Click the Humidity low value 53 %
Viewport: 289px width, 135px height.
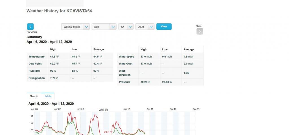click(x=75, y=71)
